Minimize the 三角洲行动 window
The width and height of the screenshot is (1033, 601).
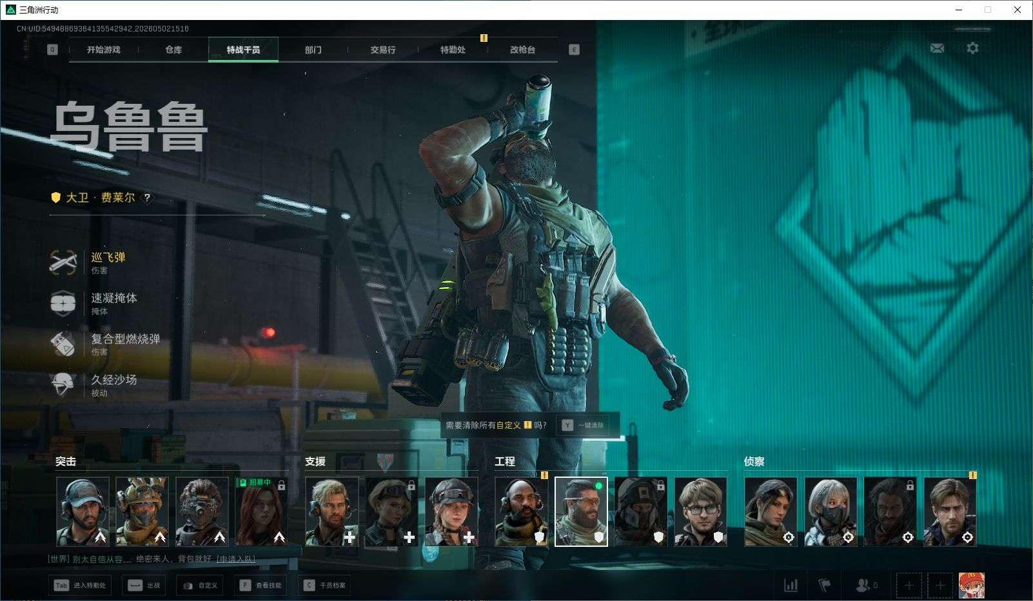[x=959, y=10]
